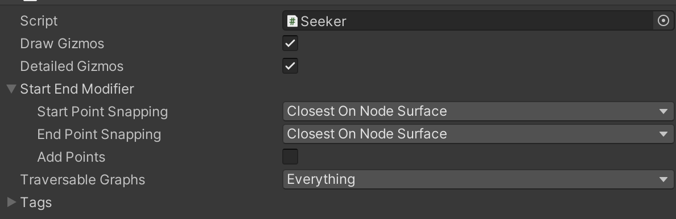Click the arrow on Traversable Graphs dropdown

tap(663, 179)
